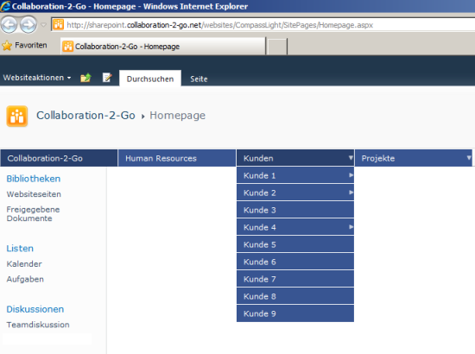This screenshot has height=354, width=475.
Task: Open the Kalender list
Action: pyautogui.click(x=24, y=263)
